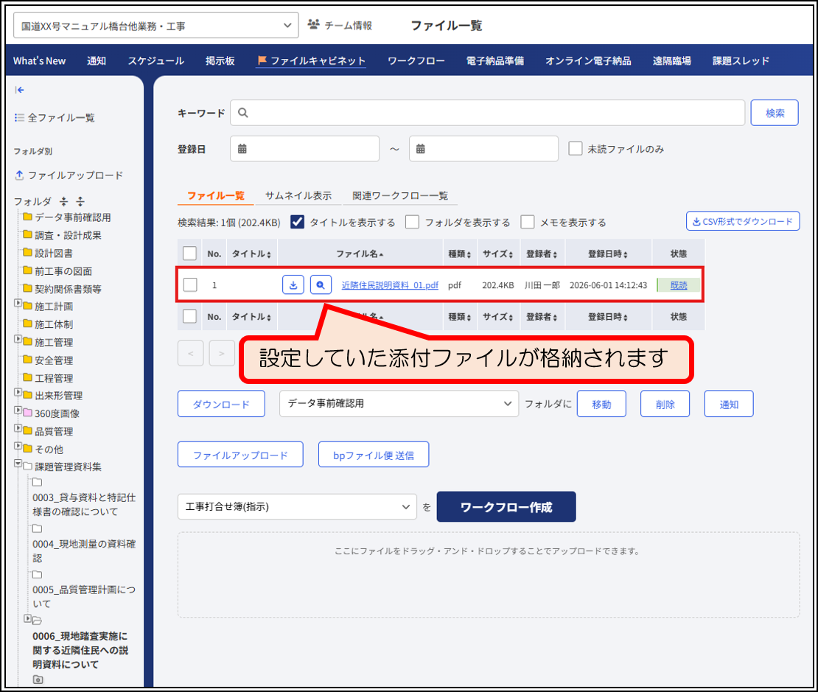Enable 未読ファイルのみ filter checkbox
Image resolution: width=818 pixels, height=692 pixels.
coord(576,149)
